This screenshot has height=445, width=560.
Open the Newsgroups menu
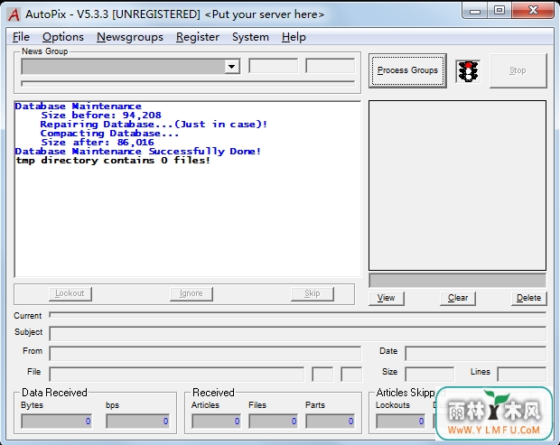[130, 37]
